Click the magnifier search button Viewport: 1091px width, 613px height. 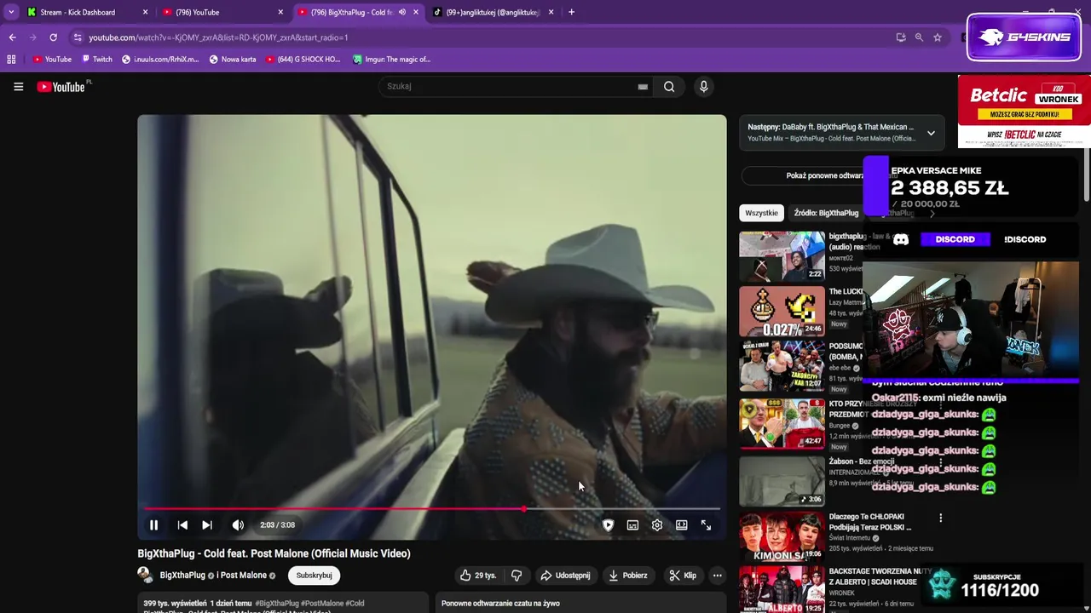(x=669, y=86)
